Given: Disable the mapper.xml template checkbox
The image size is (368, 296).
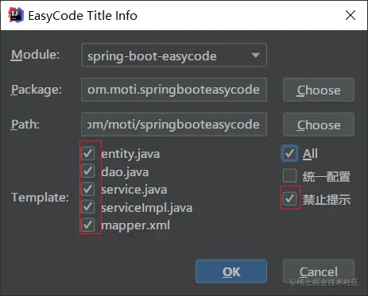Looking at the screenshot, I should (x=88, y=225).
